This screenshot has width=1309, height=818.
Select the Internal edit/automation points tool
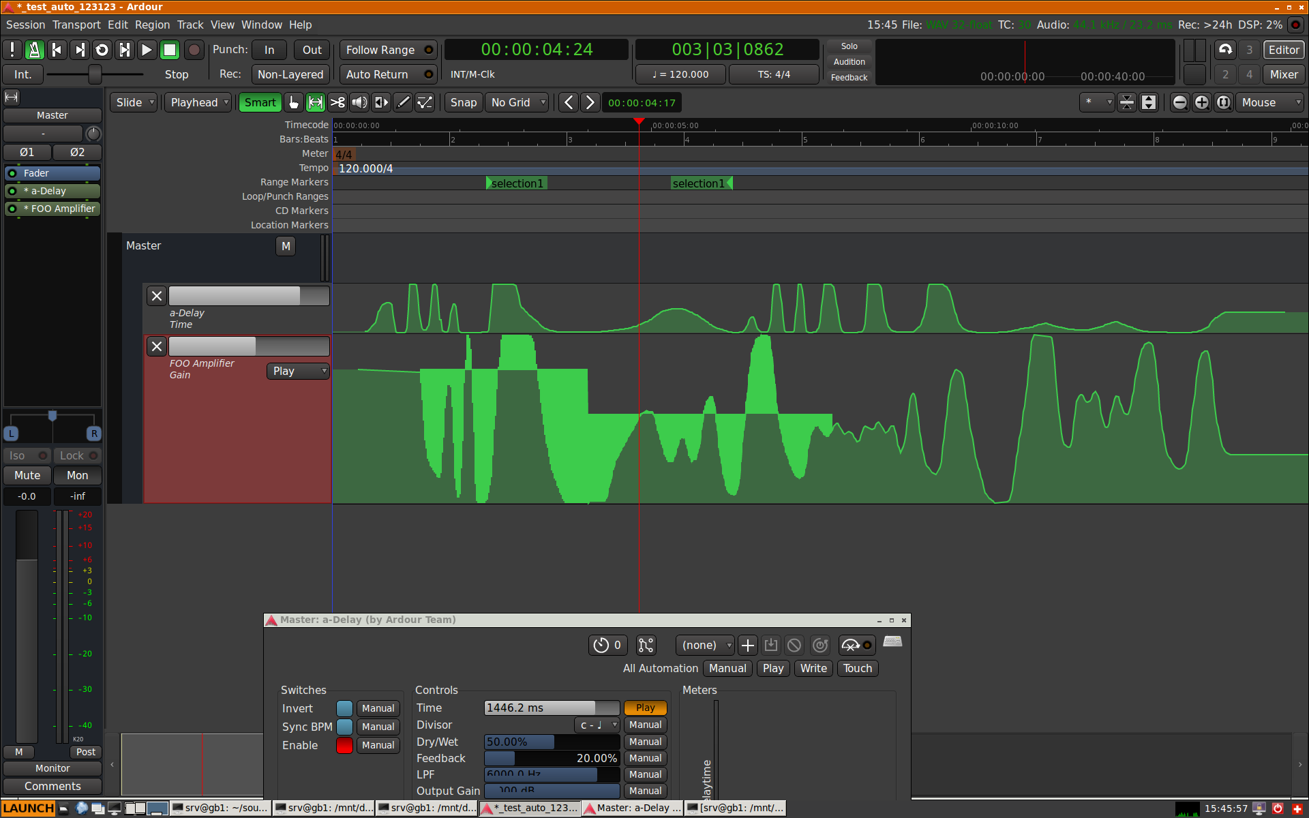pyautogui.click(x=425, y=103)
